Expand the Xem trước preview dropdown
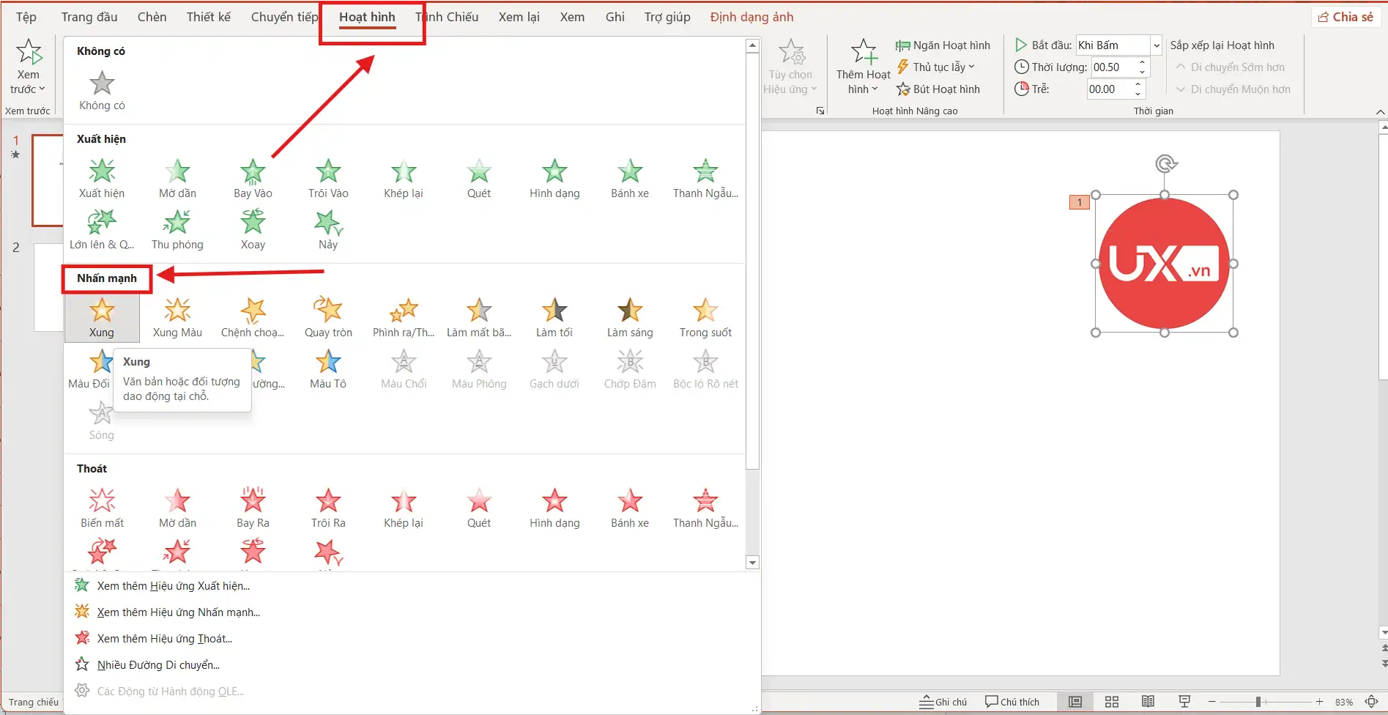1388x715 pixels. point(28,89)
